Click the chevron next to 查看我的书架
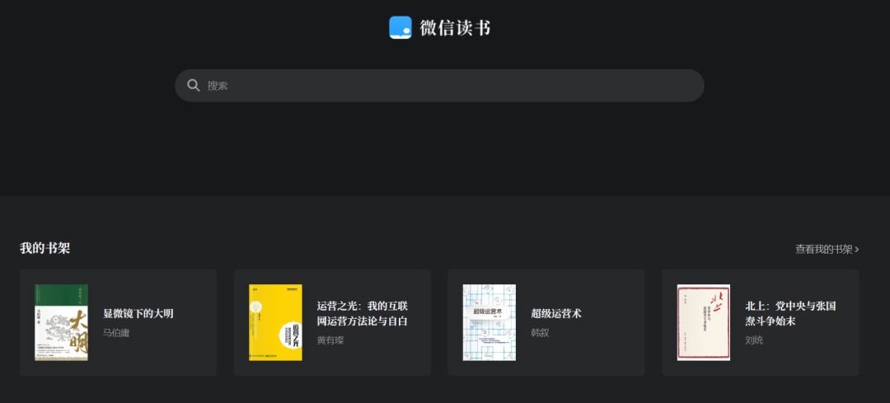890x403 pixels. click(x=856, y=249)
